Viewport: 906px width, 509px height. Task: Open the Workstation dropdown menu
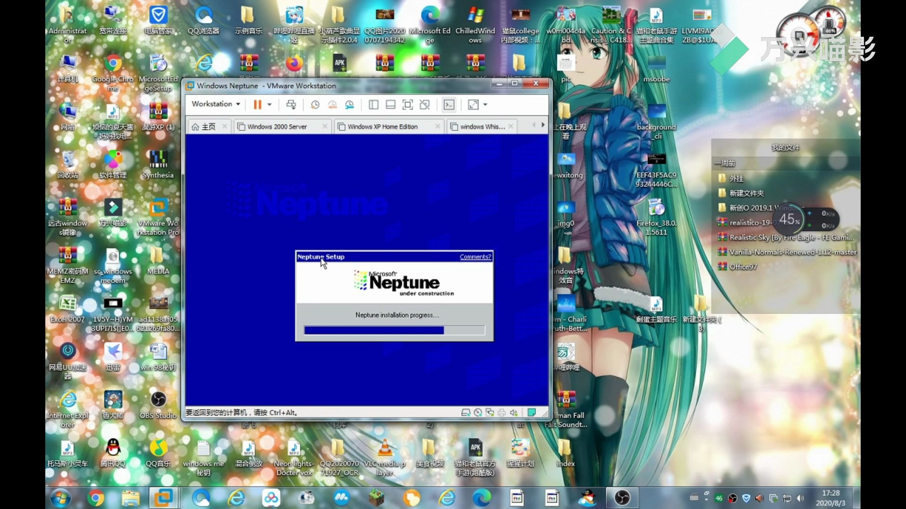click(216, 104)
